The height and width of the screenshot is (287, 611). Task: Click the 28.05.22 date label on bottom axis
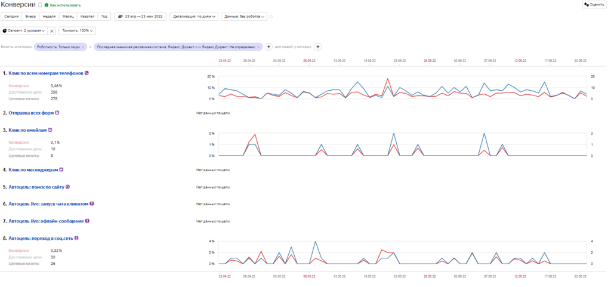(x=430, y=276)
